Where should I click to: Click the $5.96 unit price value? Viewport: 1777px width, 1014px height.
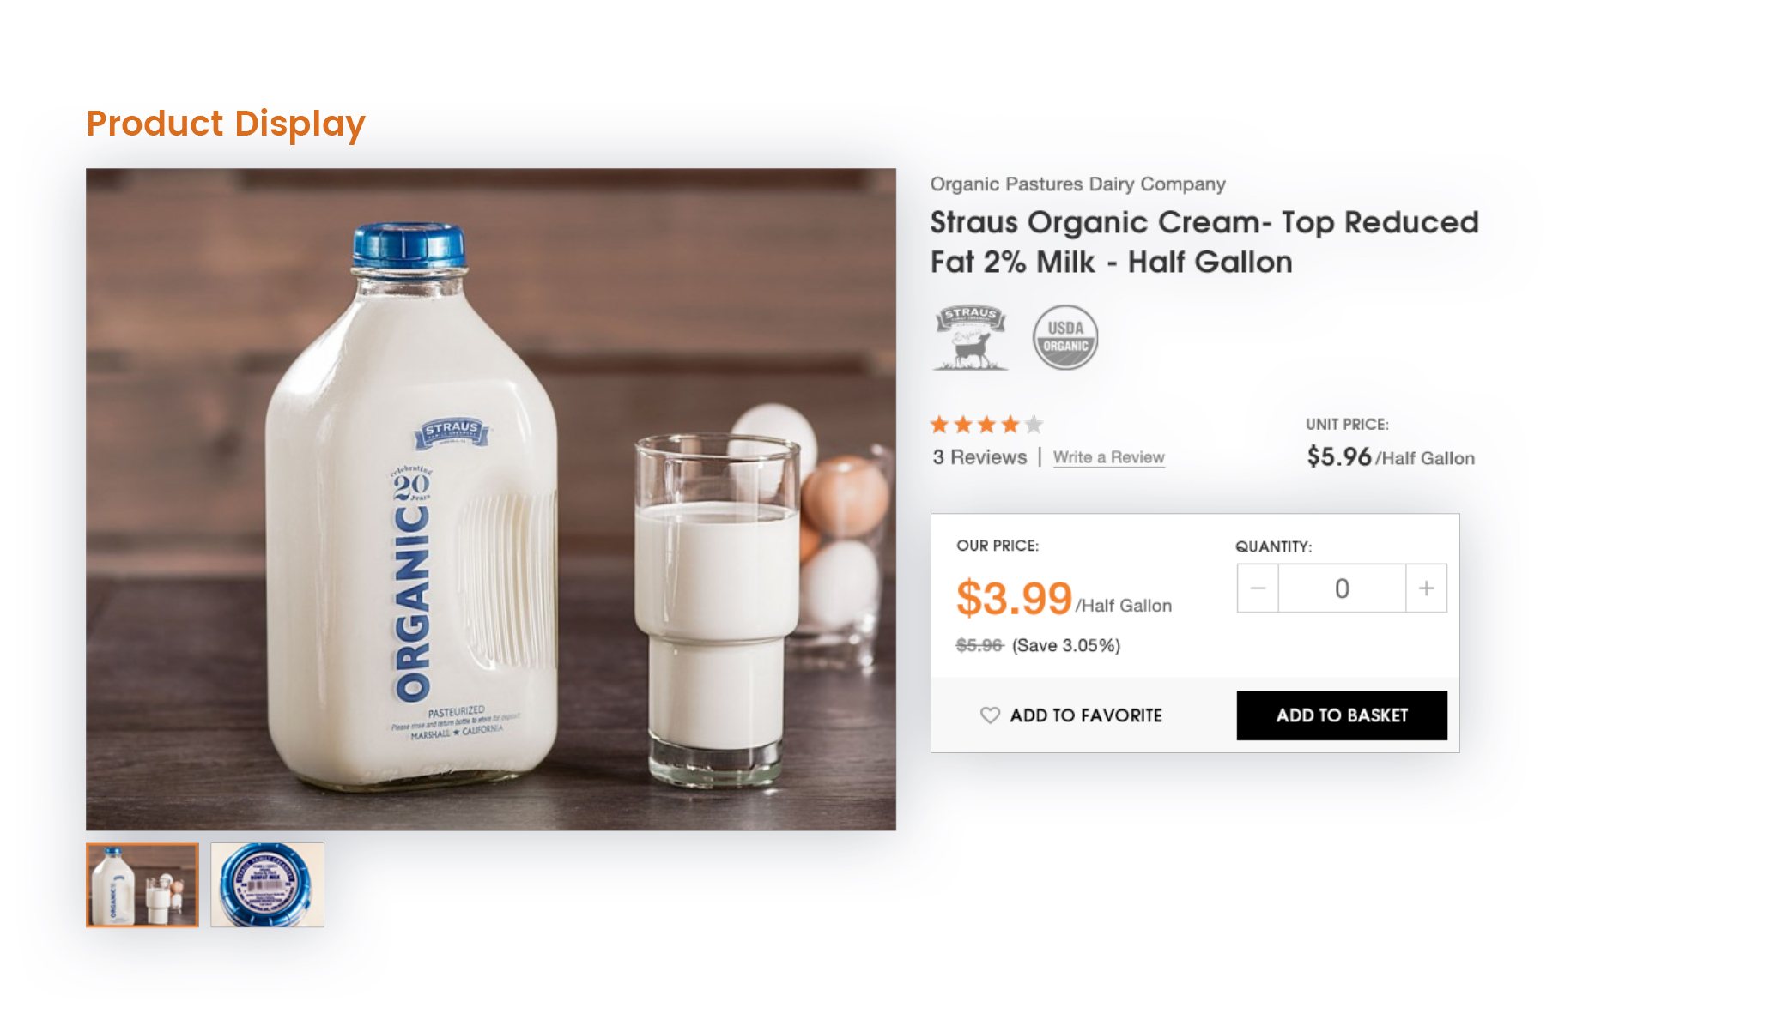point(1339,456)
